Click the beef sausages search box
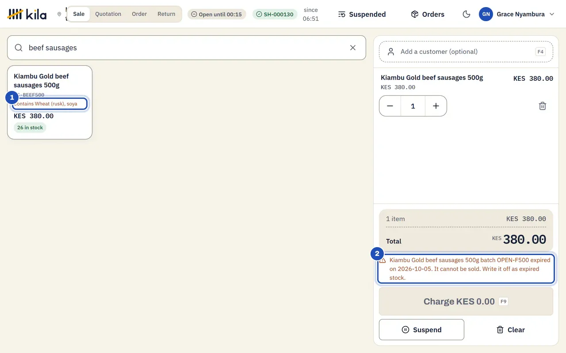 pyautogui.click(x=187, y=48)
